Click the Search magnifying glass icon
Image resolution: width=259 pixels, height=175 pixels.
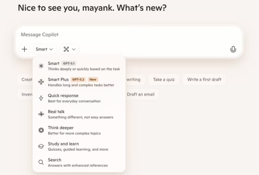click(x=41, y=162)
